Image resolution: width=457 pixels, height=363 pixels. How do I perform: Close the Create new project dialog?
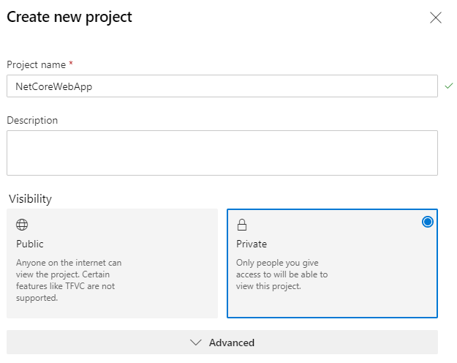pos(436,18)
